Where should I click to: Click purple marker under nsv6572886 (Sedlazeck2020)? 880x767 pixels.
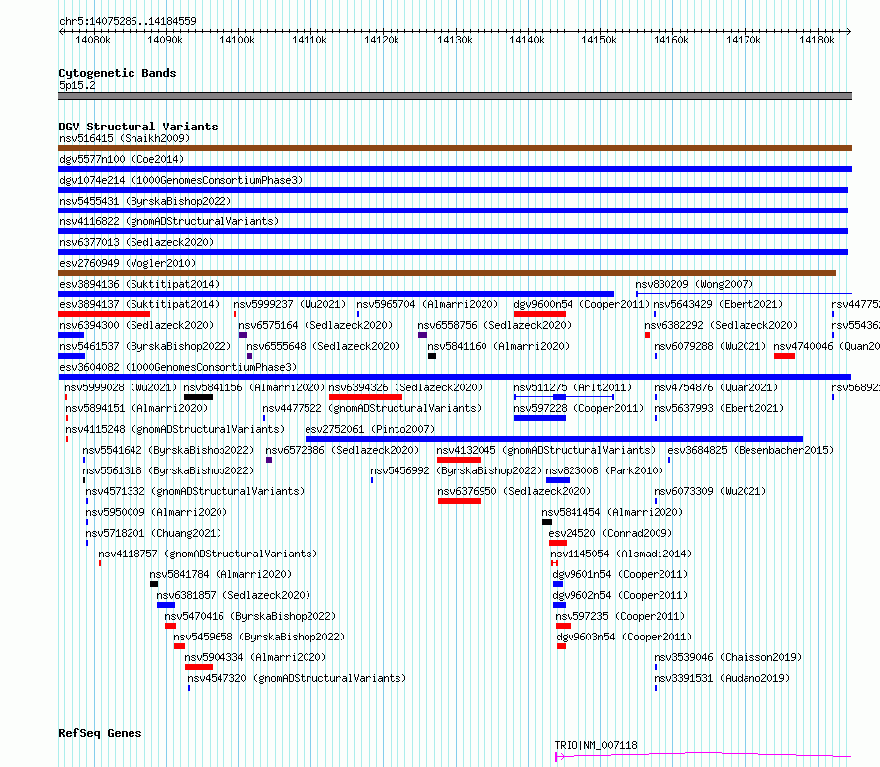click(x=269, y=460)
